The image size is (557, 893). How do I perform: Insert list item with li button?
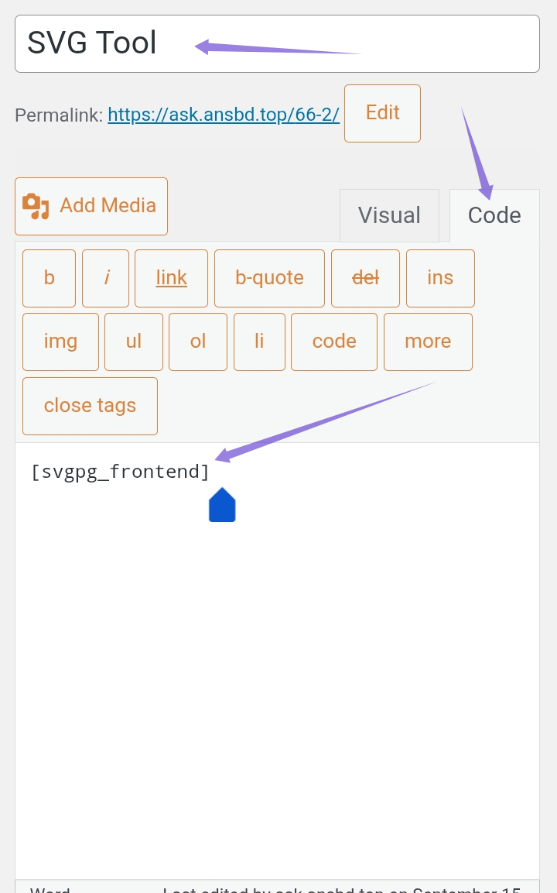click(259, 342)
